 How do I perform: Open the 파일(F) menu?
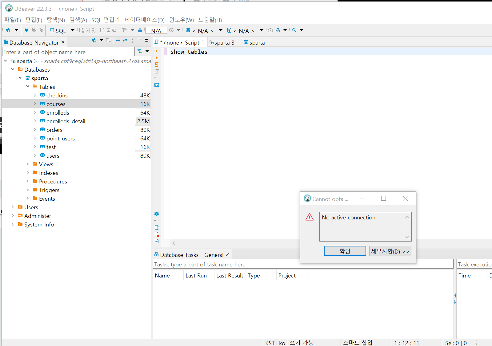pos(12,20)
